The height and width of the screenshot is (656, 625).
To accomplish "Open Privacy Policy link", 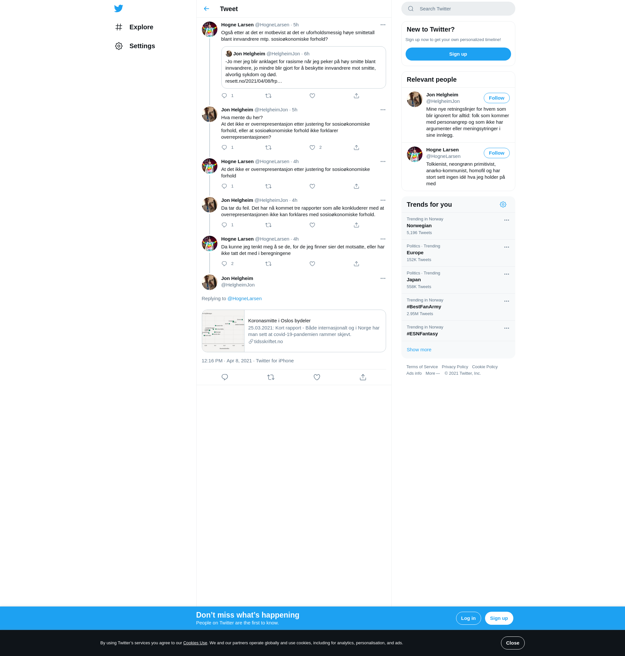I will [x=455, y=367].
